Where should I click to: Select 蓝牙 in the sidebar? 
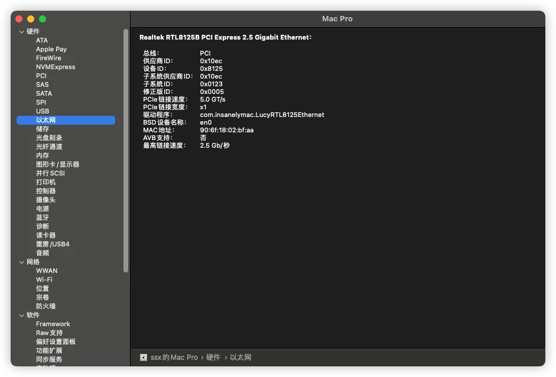tap(43, 218)
